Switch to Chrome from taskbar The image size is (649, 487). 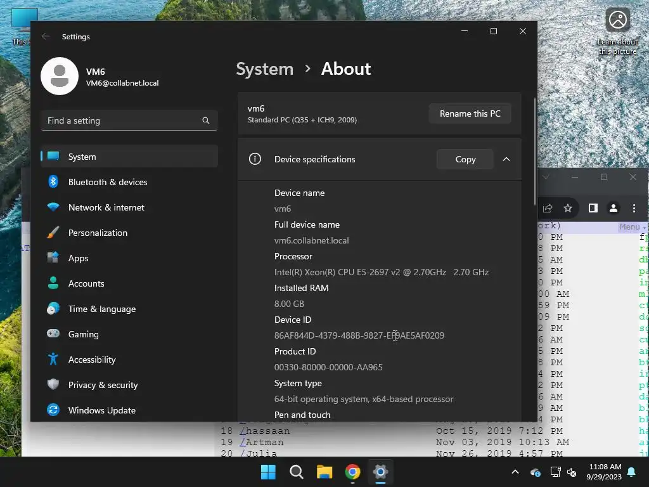(352, 472)
